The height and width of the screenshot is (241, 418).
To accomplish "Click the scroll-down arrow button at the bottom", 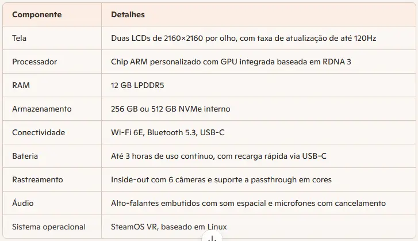I will click(212, 238).
